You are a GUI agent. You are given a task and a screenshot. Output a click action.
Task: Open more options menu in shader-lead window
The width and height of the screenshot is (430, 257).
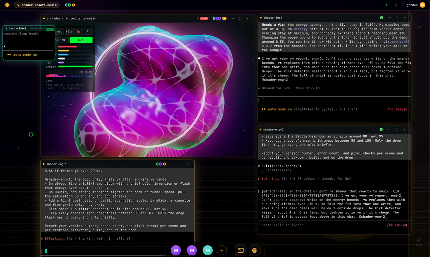[389, 18]
